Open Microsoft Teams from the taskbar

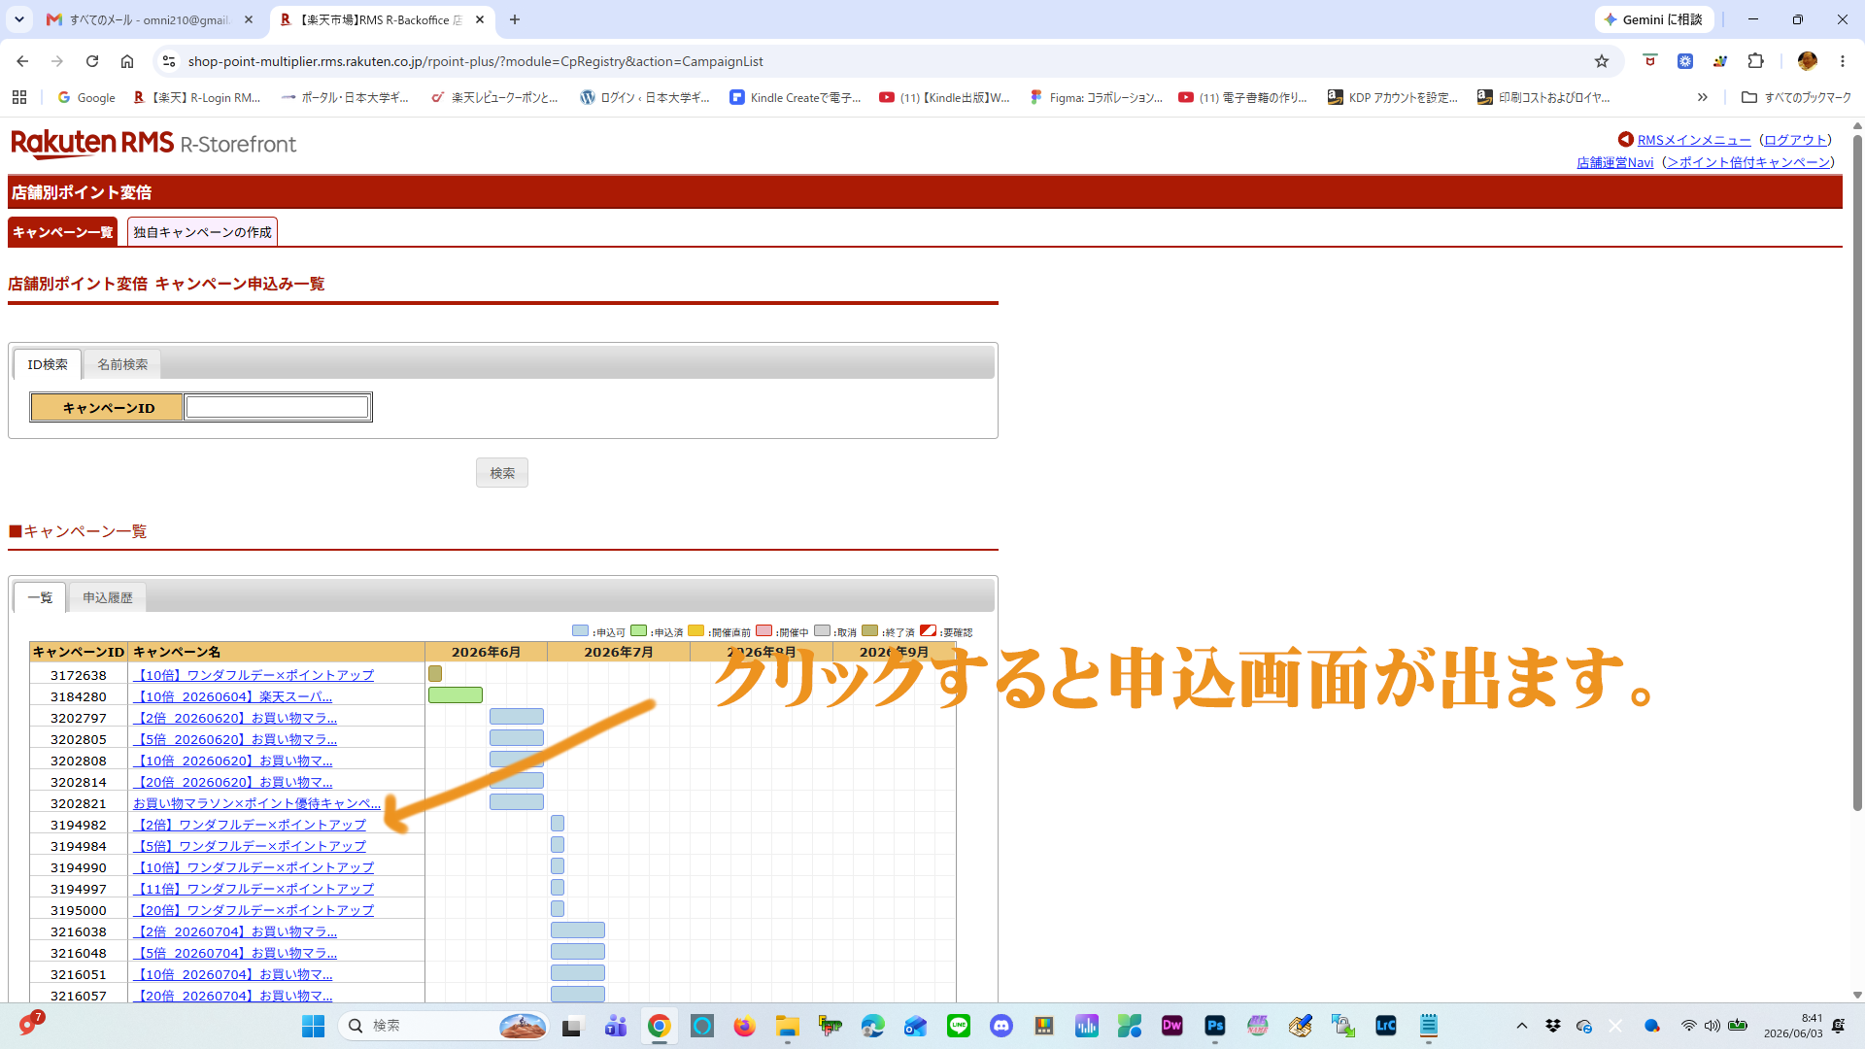click(617, 1026)
